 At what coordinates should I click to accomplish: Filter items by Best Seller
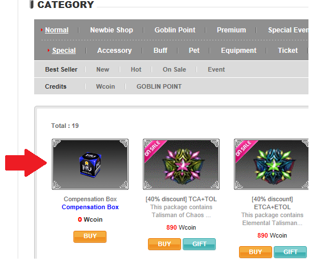click(x=61, y=69)
